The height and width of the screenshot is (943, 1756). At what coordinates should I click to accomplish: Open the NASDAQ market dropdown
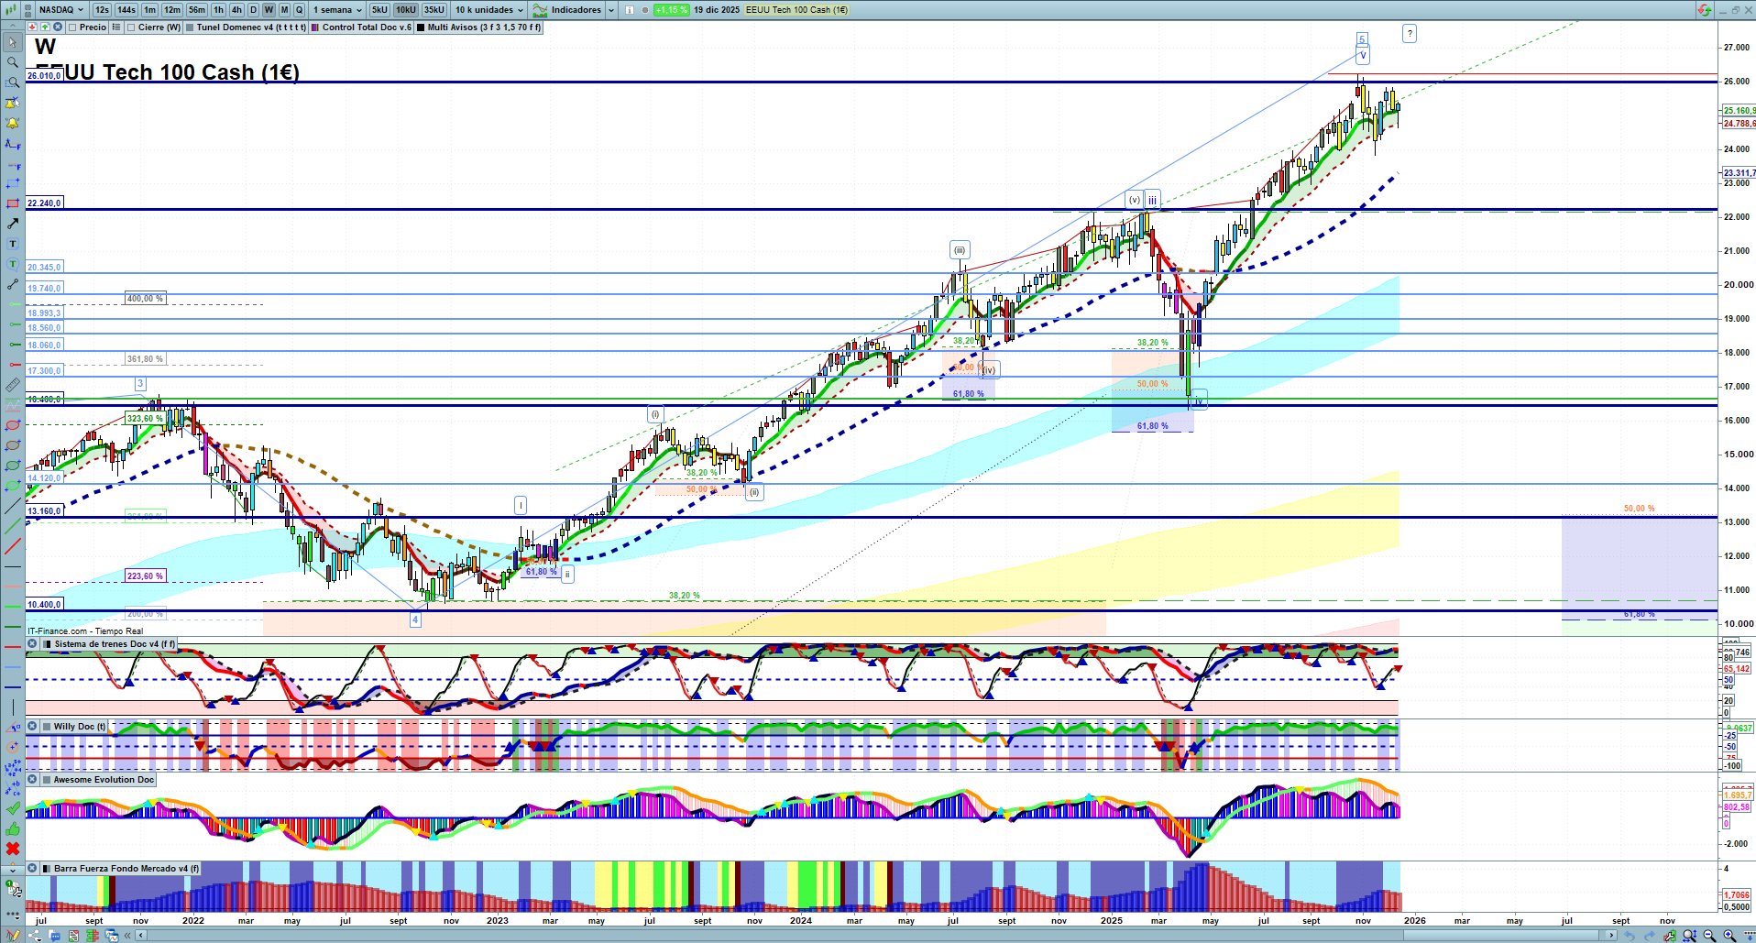[61, 10]
